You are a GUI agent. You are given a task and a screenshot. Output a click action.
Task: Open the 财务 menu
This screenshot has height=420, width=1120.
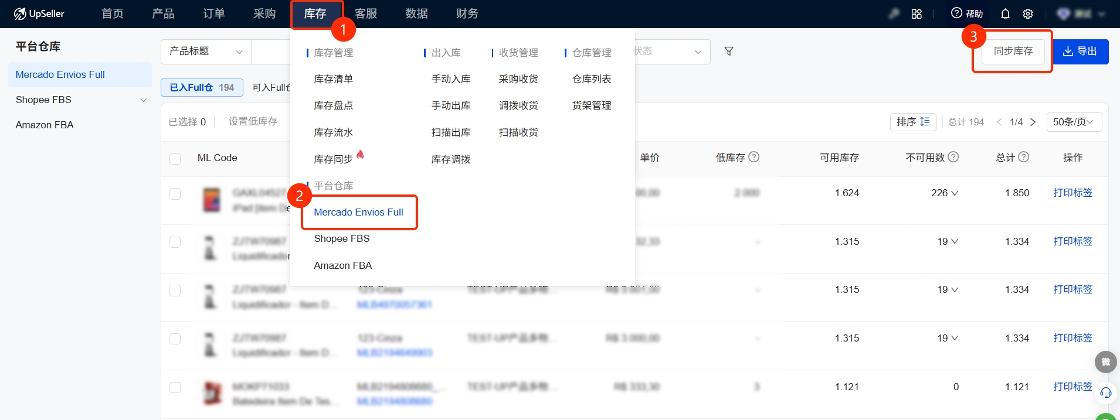tap(467, 13)
